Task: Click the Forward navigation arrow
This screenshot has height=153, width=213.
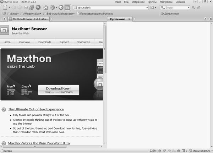Action: (20, 7)
